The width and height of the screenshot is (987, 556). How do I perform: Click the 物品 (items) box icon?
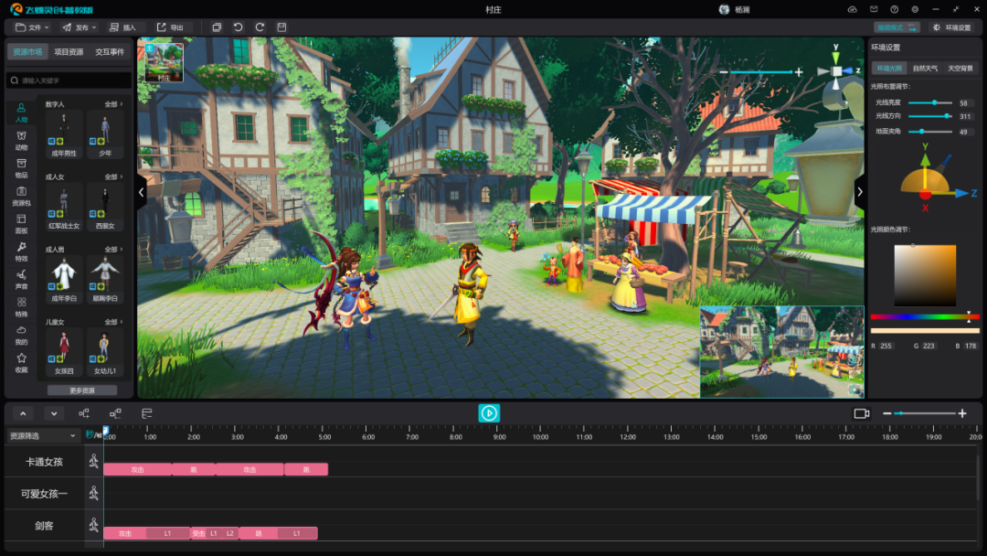click(x=21, y=169)
